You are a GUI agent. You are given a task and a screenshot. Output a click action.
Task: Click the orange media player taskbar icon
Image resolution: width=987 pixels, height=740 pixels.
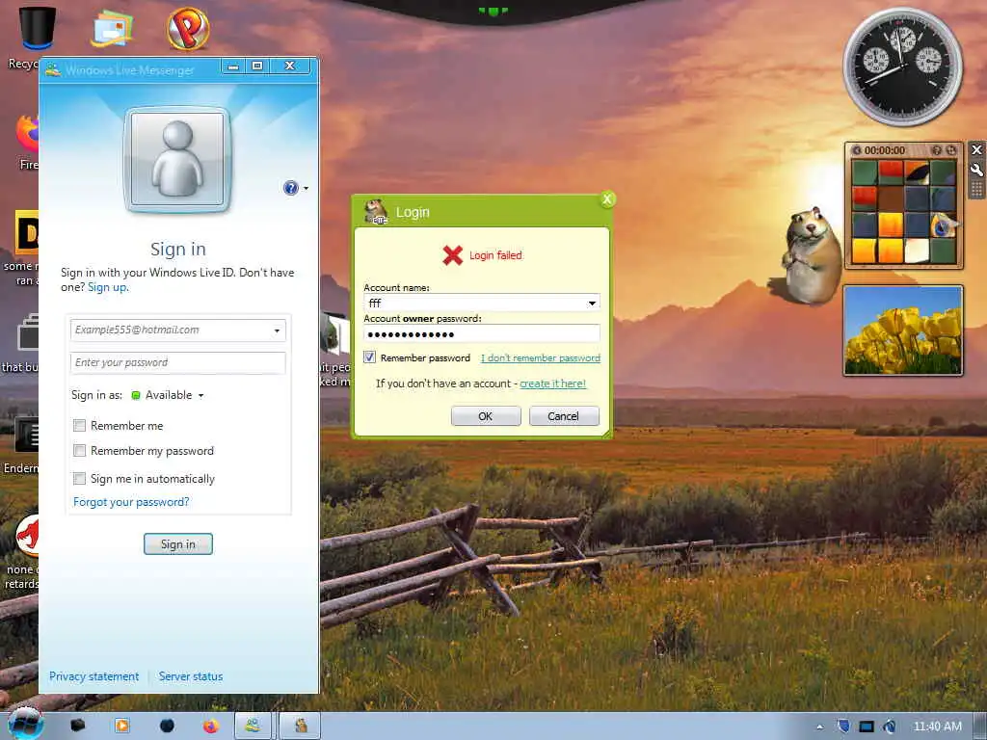click(122, 726)
